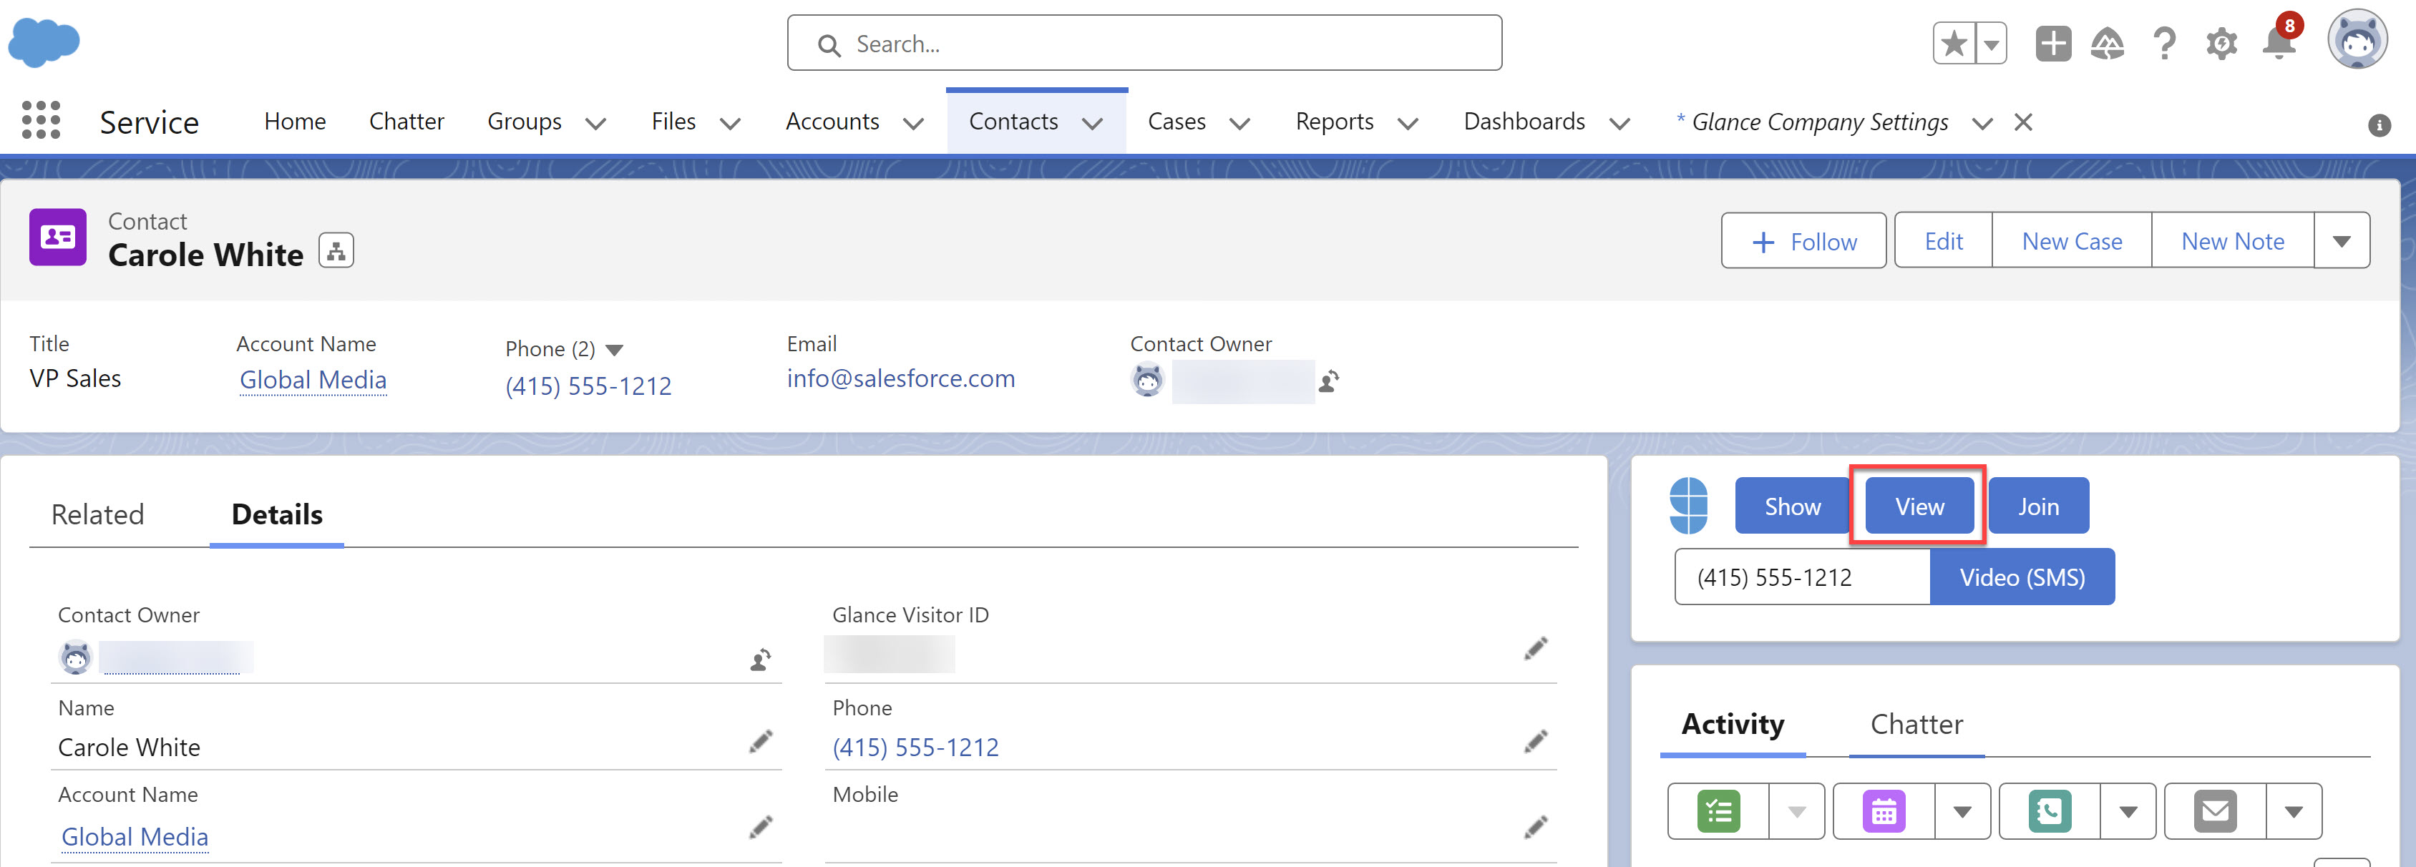The image size is (2416, 867).
Task: Click the New Event calendar icon
Action: tap(1884, 810)
